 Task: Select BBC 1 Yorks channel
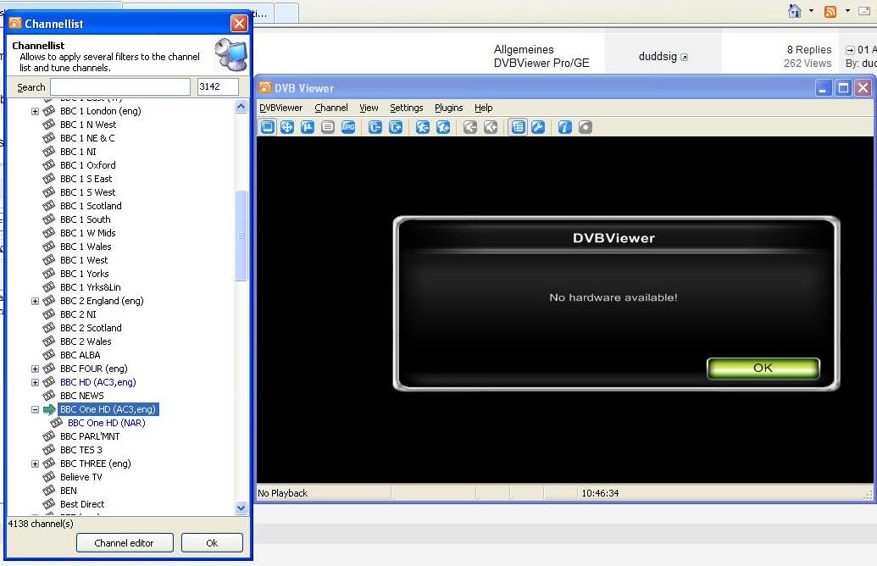click(85, 274)
